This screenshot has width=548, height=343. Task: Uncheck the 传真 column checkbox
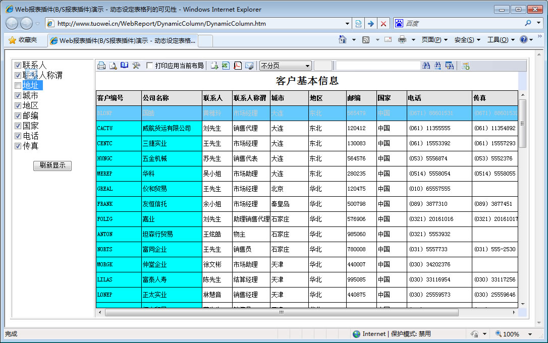[x=18, y=146]
